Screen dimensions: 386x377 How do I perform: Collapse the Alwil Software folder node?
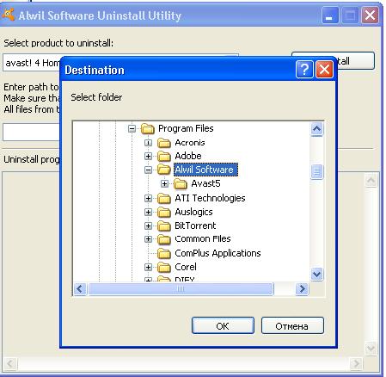[x=148, y=170]
